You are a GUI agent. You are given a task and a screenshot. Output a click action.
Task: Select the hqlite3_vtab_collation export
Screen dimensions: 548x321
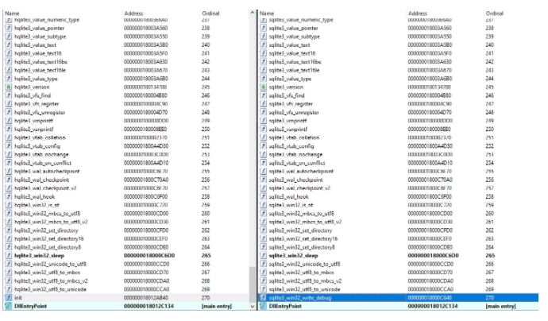(125, 137)
